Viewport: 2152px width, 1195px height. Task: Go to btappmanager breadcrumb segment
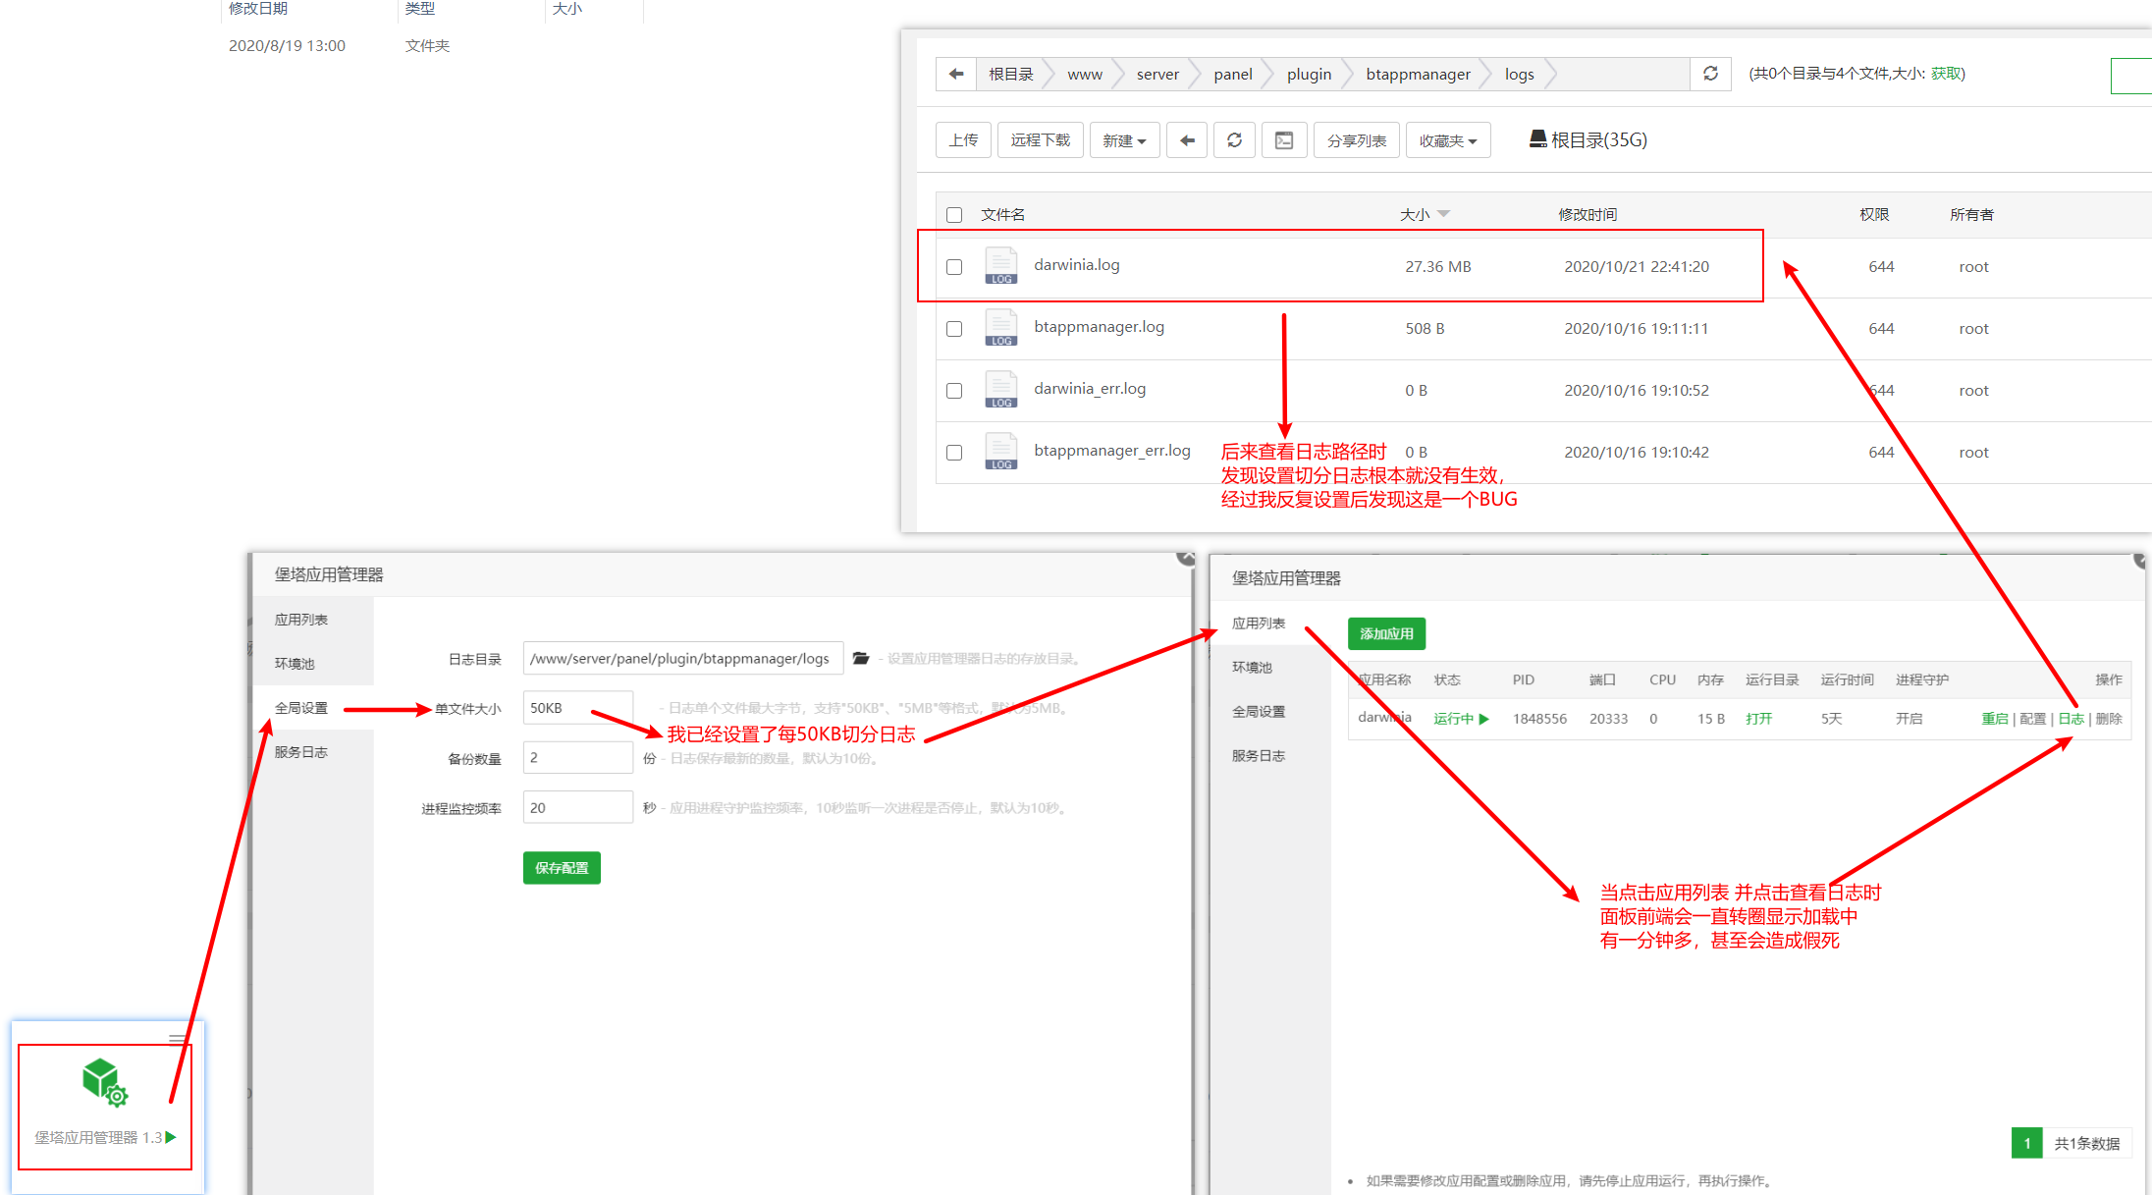point(1419,74)
